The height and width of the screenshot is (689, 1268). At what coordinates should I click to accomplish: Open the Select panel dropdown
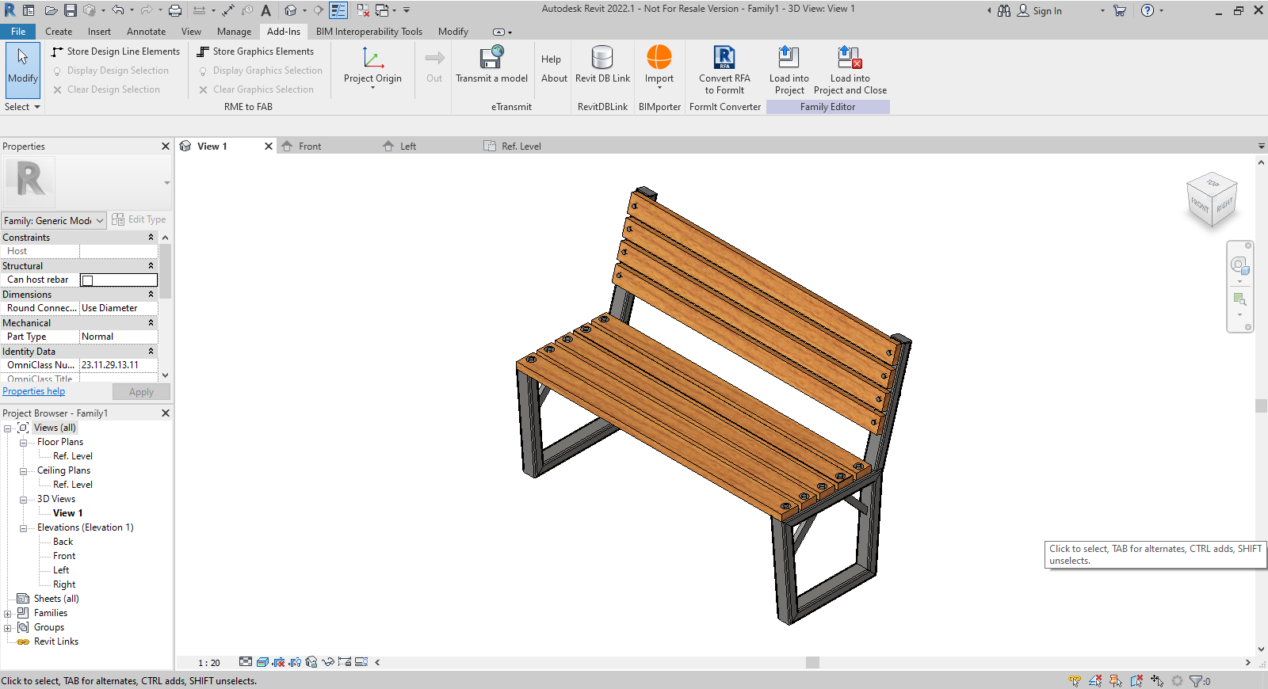coord(22,107)
